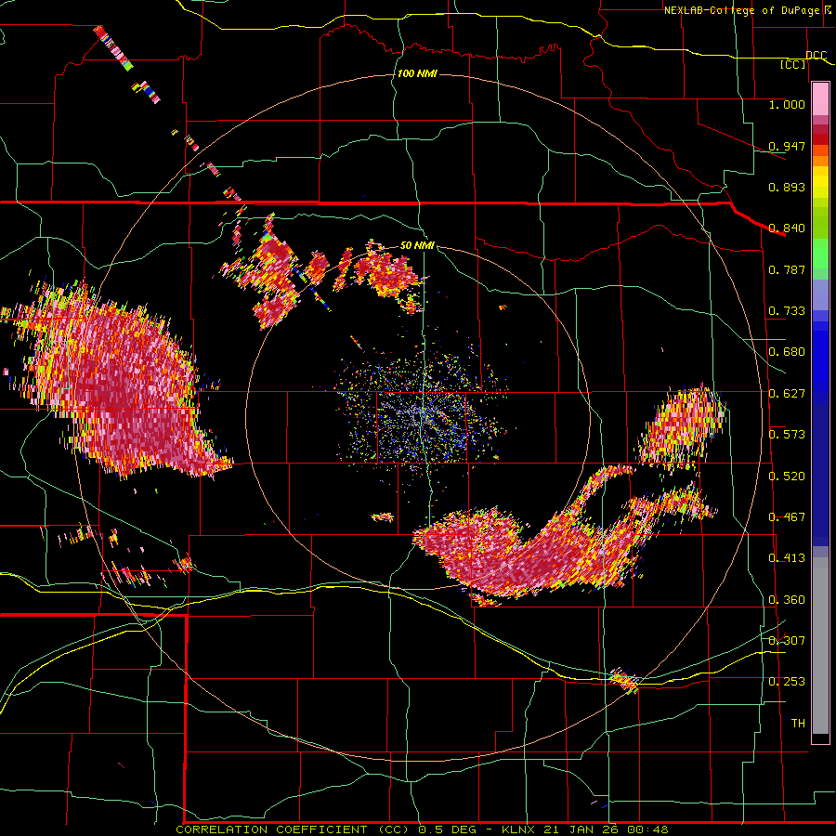The height and width of the screenshot is (836, 836).
Task: Click the square echo near 0.573 label
Action: 683,426
